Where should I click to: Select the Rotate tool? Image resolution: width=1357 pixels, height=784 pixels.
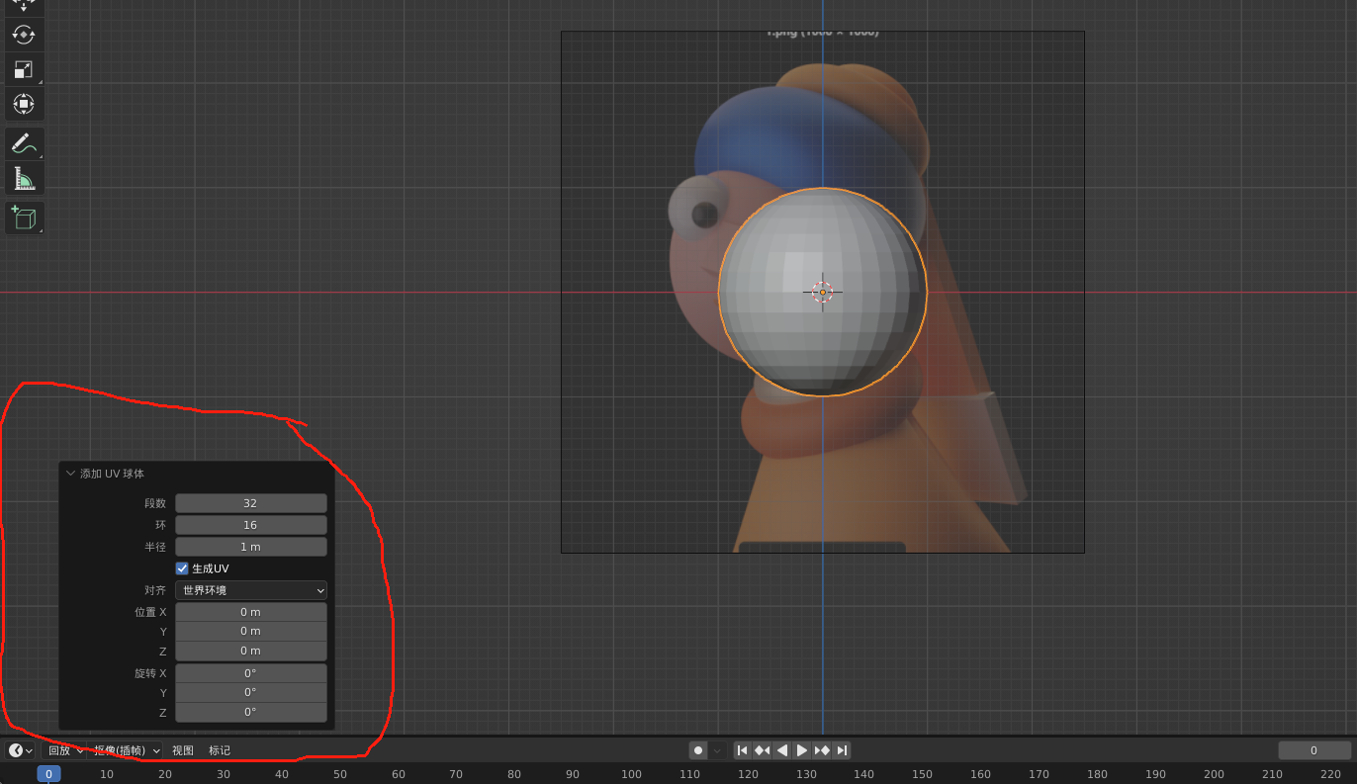[24, 35]
